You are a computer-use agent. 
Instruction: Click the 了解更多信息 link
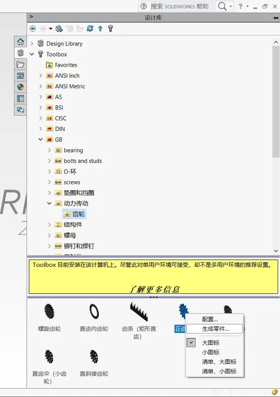tap(154, 289)
